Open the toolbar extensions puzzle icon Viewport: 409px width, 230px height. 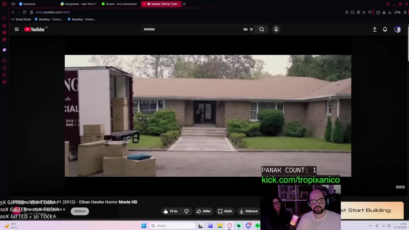(x=378, y=12)
